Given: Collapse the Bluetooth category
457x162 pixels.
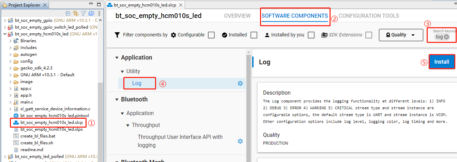Looking at the screenshot, I should click(117, 100).
